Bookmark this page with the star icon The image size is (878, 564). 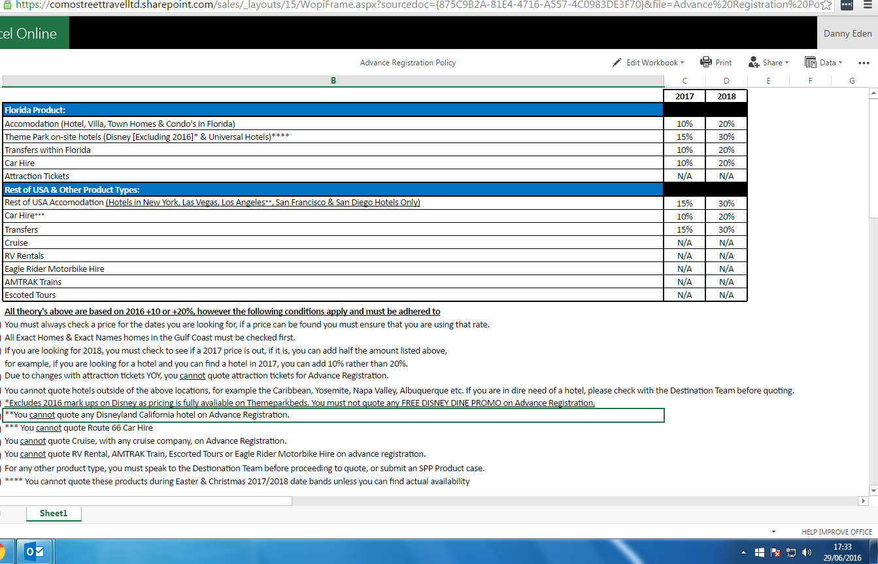pyautogui.click(x=826, y=5)
